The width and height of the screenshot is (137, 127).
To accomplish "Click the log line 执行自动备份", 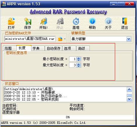I will pyautogui.click(x=35, y=96).
